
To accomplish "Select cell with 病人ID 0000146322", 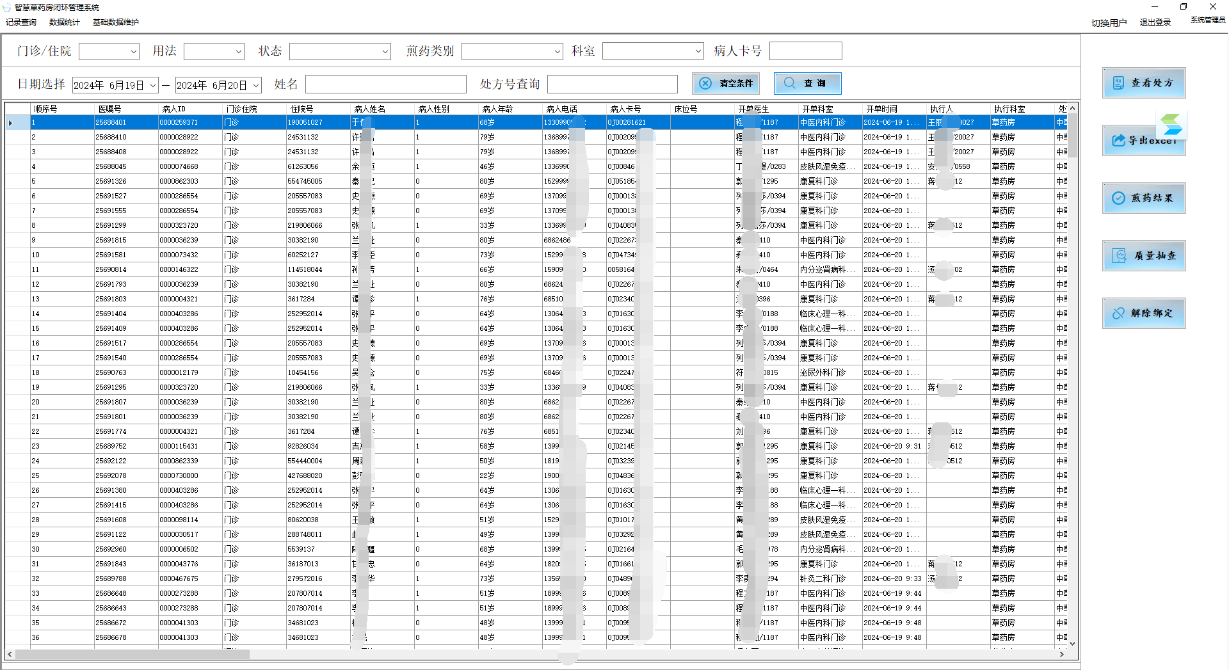I will pos(190,269).
